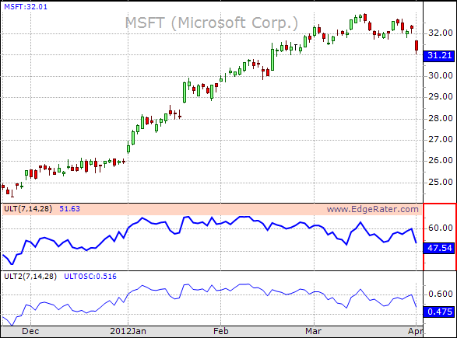This screenshot has width=457, height=338.
Task: Open the www.EdgeRater.com link
Action: pyautogui.click(x=372, y=209)
